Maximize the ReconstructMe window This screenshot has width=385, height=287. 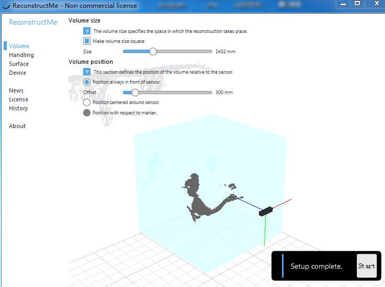pos(357,4)
